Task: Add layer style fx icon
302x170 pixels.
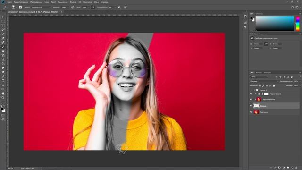Action: click(x=275, y=168)
